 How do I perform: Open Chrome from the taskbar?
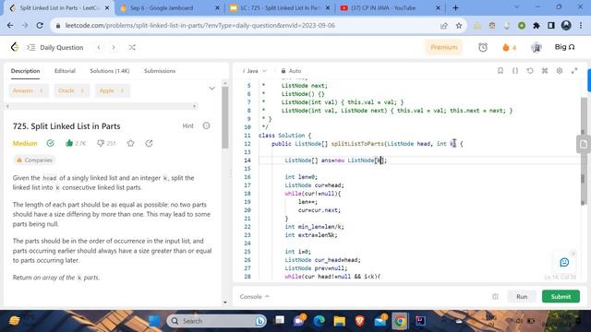400,321
